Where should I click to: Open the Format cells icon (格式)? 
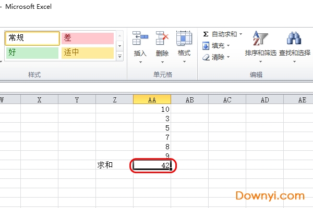click(x=184, y=39)
